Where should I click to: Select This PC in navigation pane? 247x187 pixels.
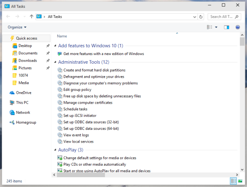(22, 103)
